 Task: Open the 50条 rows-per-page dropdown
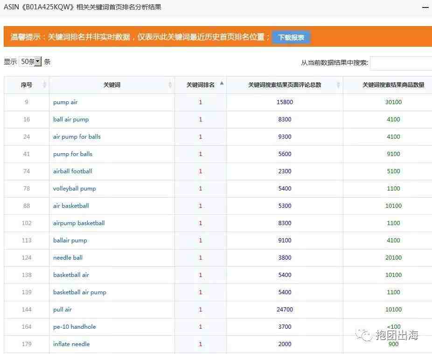click(x=30, y=62)
